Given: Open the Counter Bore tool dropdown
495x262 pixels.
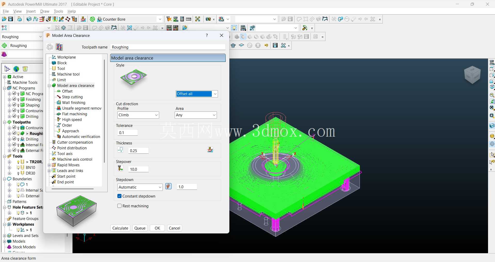Looking at the screenshot, I should coord(160,19).
